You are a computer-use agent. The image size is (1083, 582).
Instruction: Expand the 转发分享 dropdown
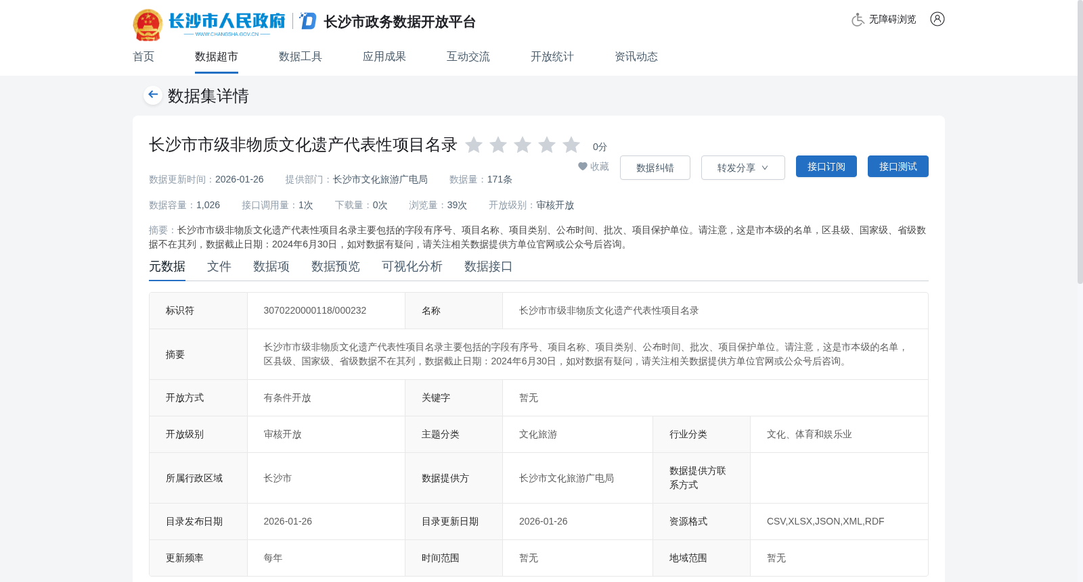coord(743,168)
